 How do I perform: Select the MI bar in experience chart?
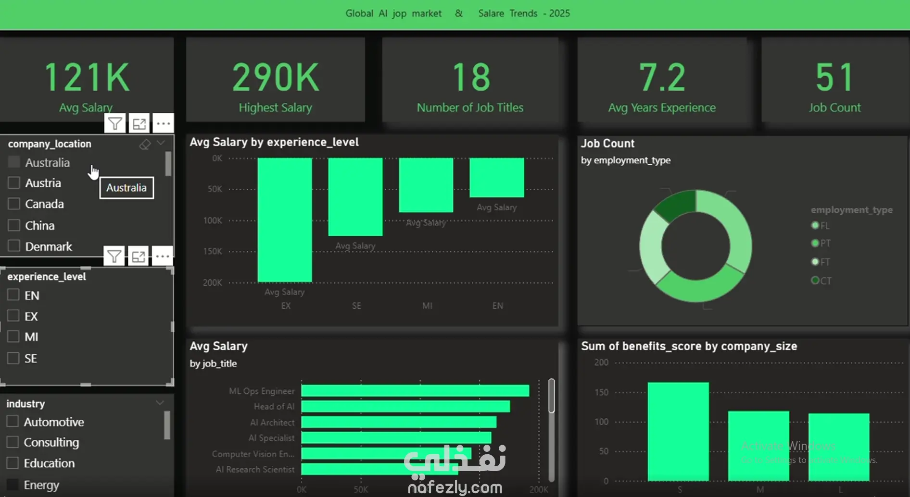pyautogui.click(x=426, y=185)
